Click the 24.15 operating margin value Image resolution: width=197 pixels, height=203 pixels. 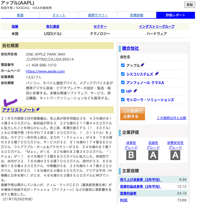tap(182, 193)
